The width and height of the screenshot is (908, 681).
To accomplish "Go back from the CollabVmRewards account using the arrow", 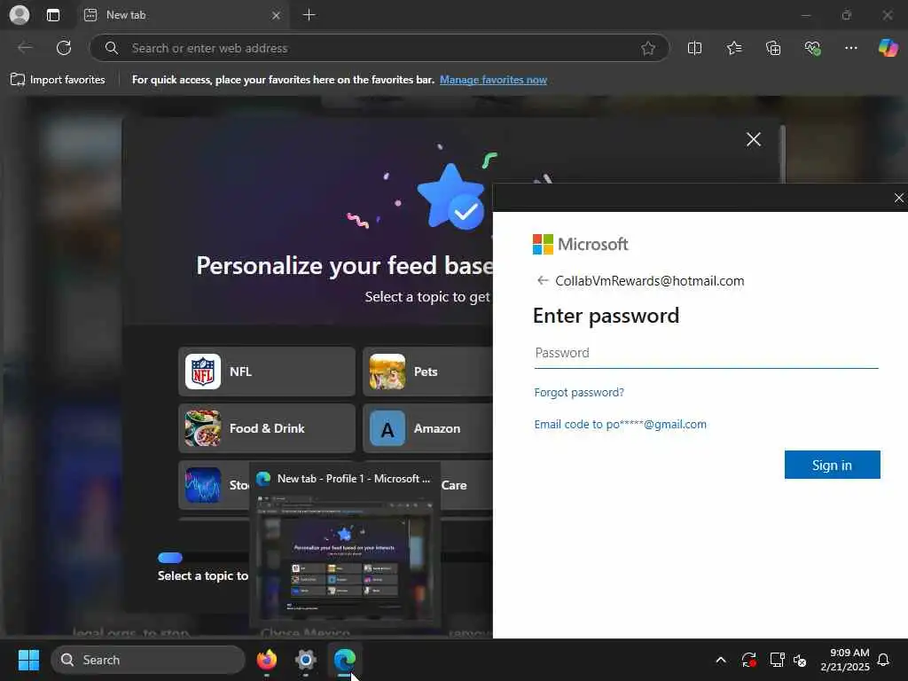I will 543,281.
